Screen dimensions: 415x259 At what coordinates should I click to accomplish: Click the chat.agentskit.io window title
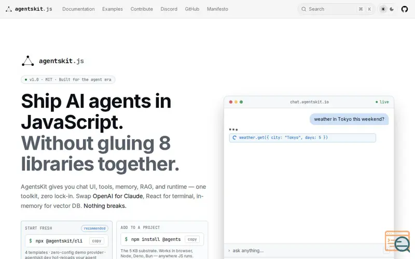pos(309,102)
